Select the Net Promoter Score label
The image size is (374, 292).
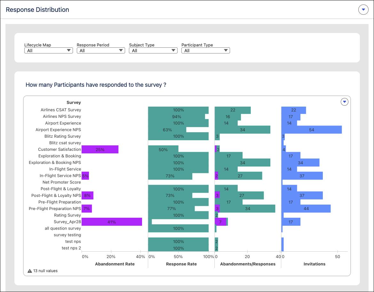(62, 182)
